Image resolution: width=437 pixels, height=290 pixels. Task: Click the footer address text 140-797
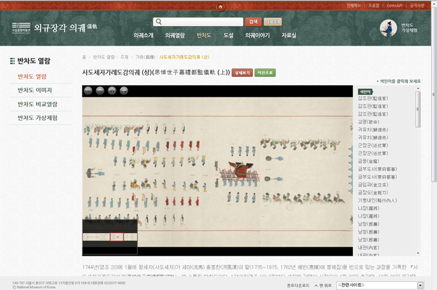(69, 282)
